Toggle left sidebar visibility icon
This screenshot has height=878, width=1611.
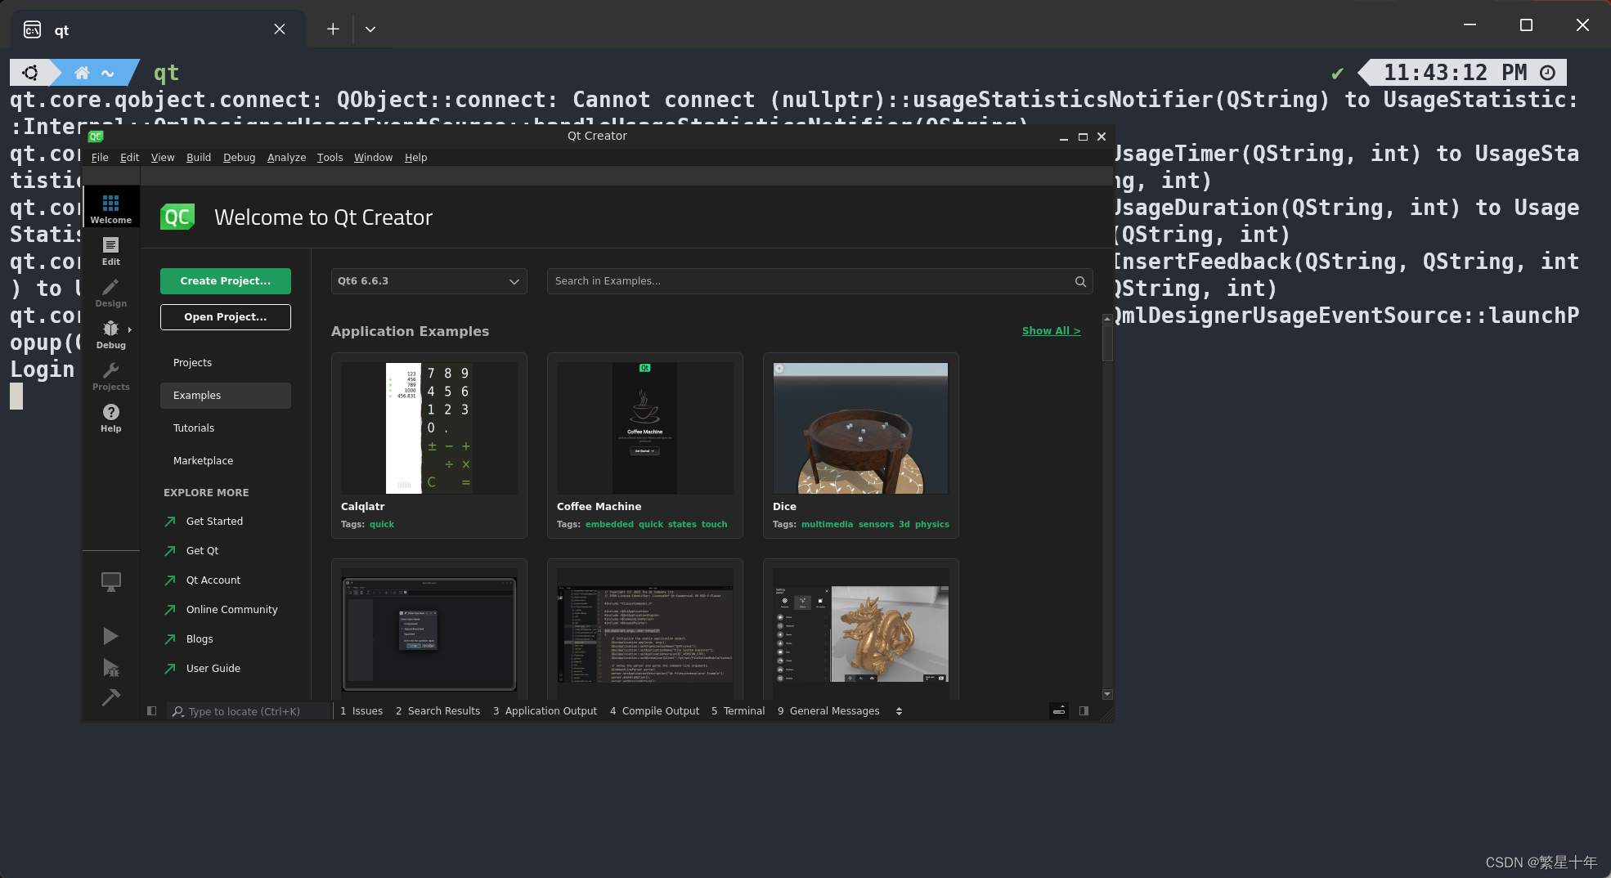pyautogui.click(x=152, y=711)
